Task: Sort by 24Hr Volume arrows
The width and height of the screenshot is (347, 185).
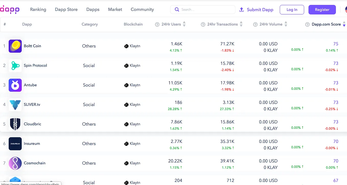Action: coord(286,24)
